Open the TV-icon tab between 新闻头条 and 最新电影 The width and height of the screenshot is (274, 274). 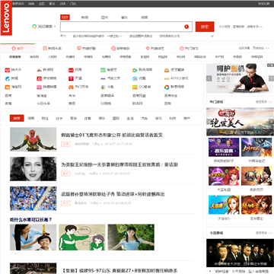[x=86, y=48]
